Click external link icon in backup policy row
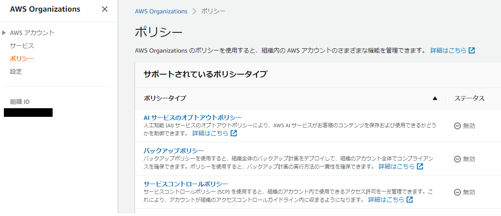The width and height of the screenshot is (501, 216). pos(420,166)
